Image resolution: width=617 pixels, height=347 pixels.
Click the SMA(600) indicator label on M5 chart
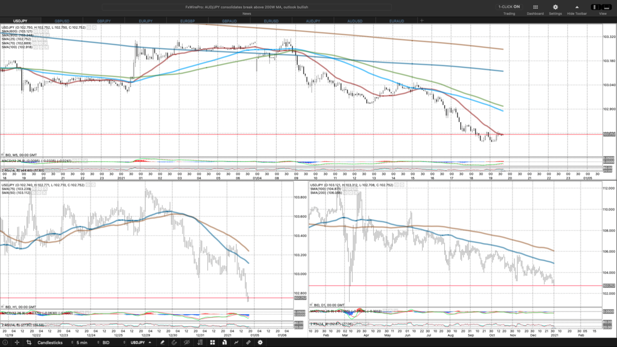pos(17,31)
